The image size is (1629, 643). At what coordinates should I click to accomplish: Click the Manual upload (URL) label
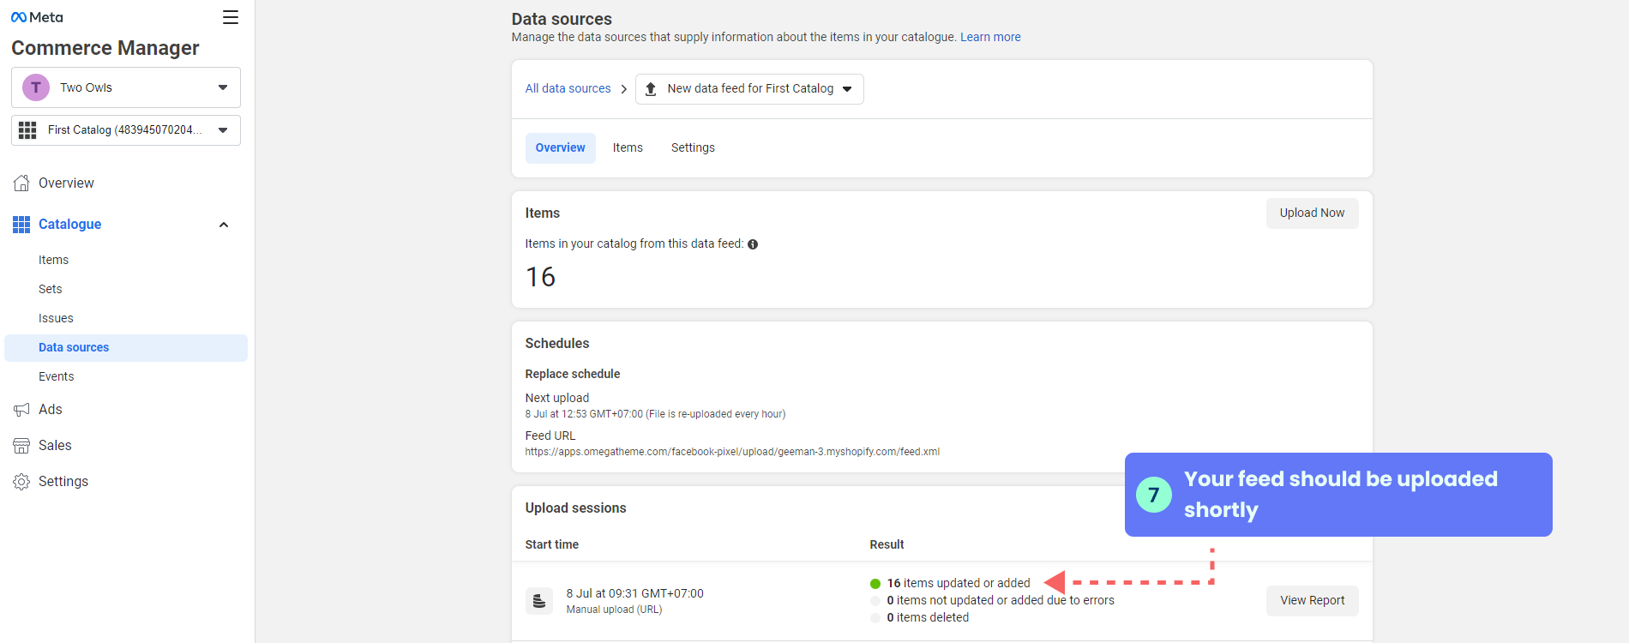[614, 610]
